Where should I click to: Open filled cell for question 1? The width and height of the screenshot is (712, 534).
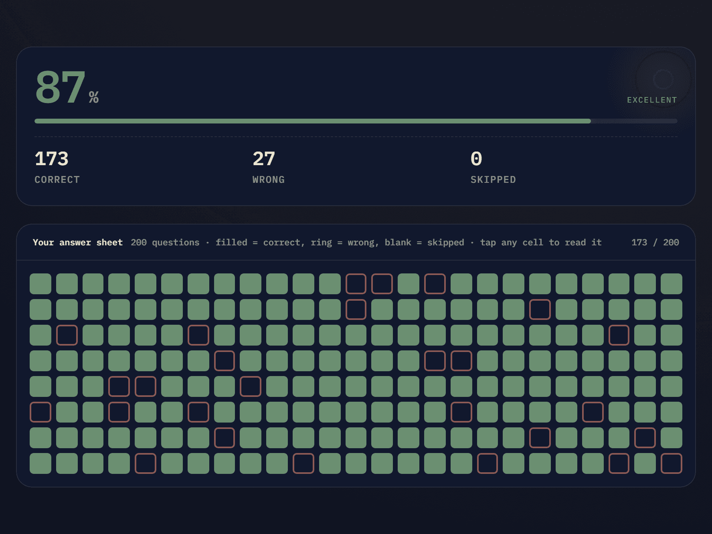click(40, 284)
